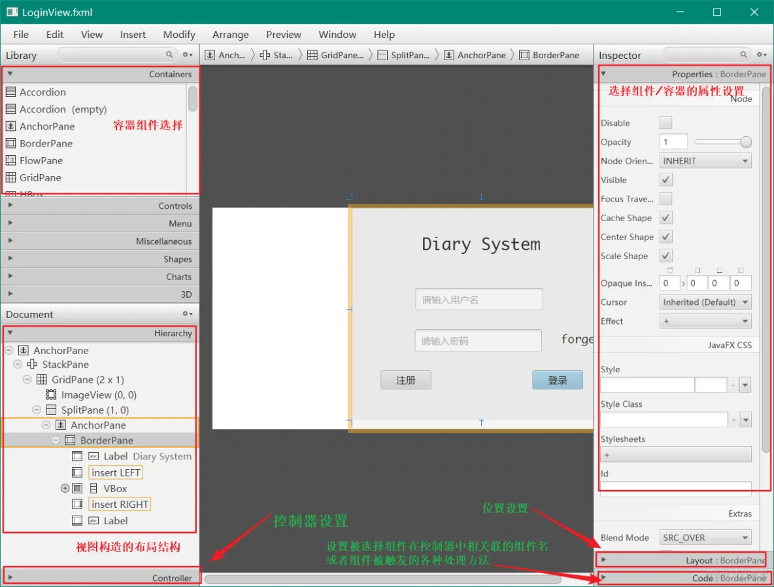Click the 登录 button in the preview
This screenshot has width=774, height=587.
coord(558,380)
